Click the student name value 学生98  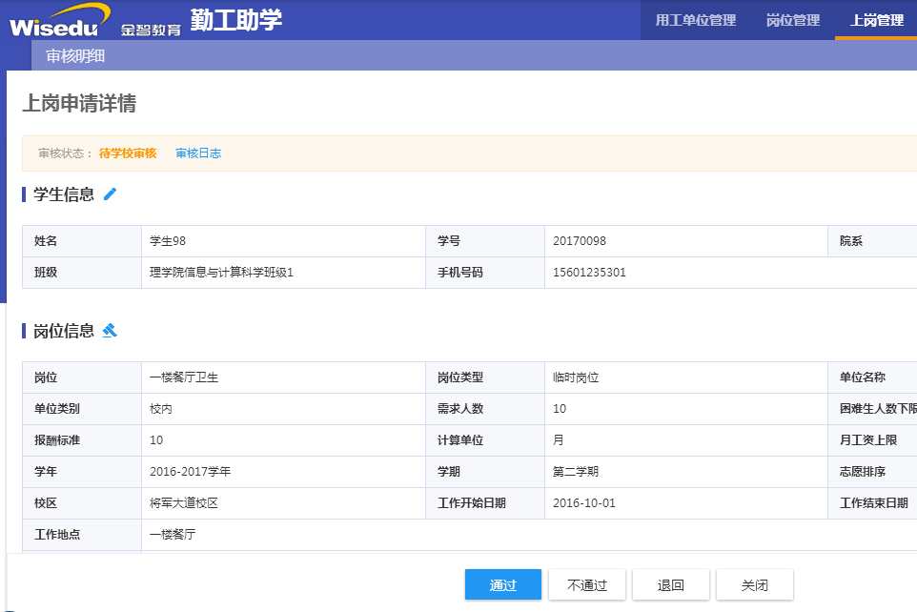pyautogui.click(x=168, y=241)
